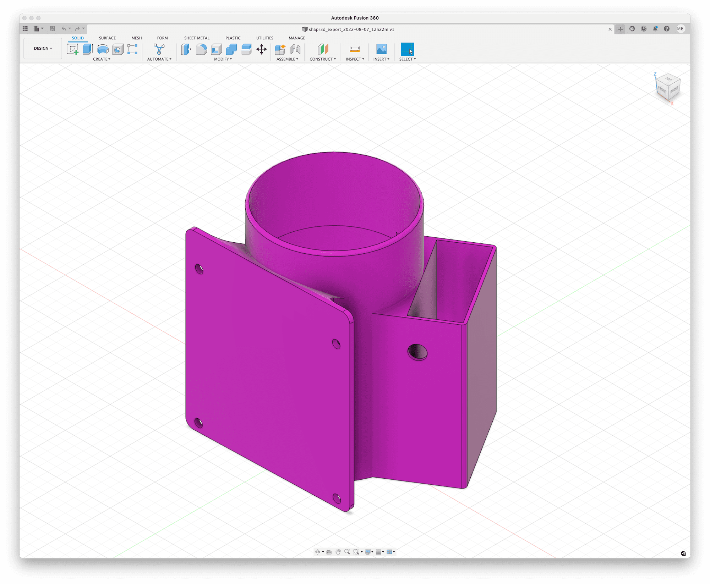
Task: Open the SURFACE tab
Action: 107,38
